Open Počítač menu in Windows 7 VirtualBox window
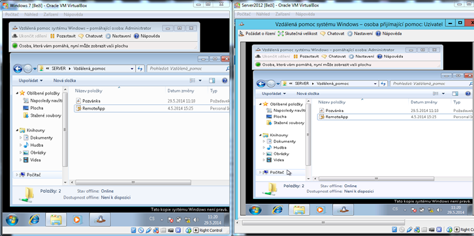The width and height of the screenshot is (474, 236). pyautogui.click(x=11, y=14)
